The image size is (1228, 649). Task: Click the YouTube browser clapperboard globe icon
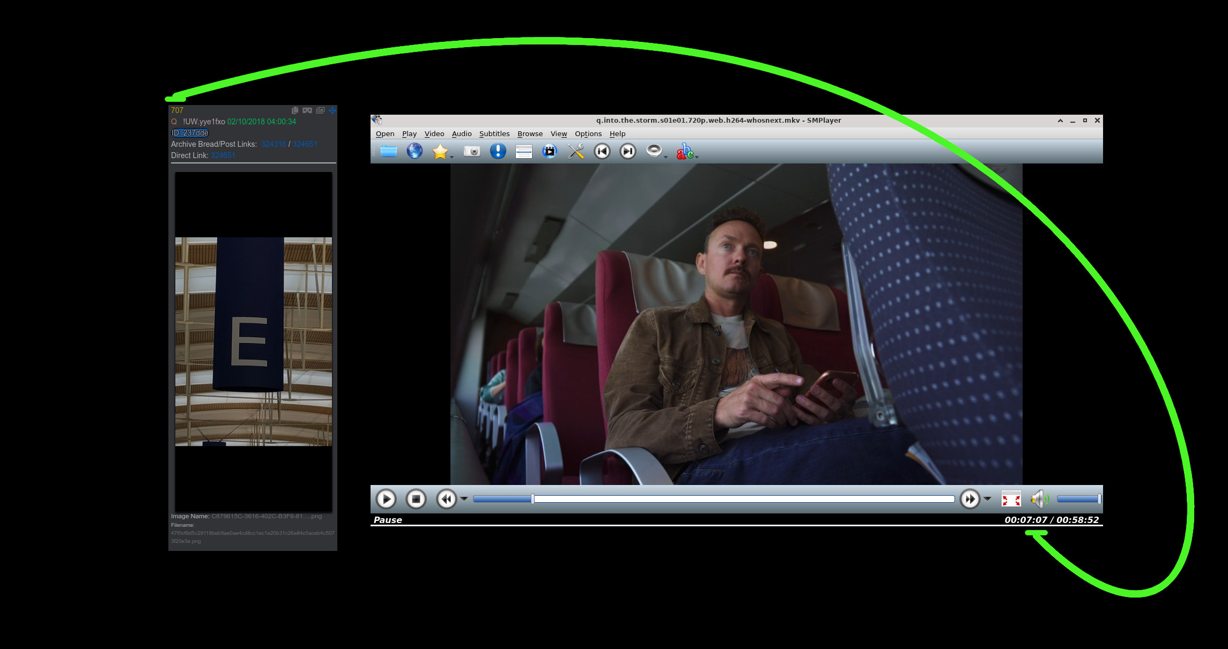tap(550, 152)
